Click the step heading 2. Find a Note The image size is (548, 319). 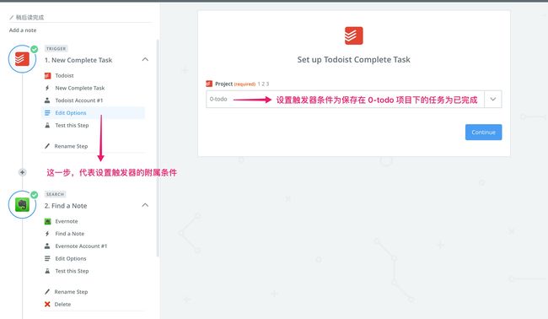point(66,206)
